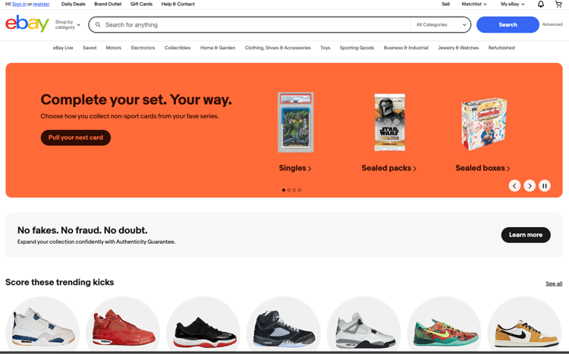Click the Learn more button
Screen dimensions: 569x354
pyautogui.click(x=526, y=235)
